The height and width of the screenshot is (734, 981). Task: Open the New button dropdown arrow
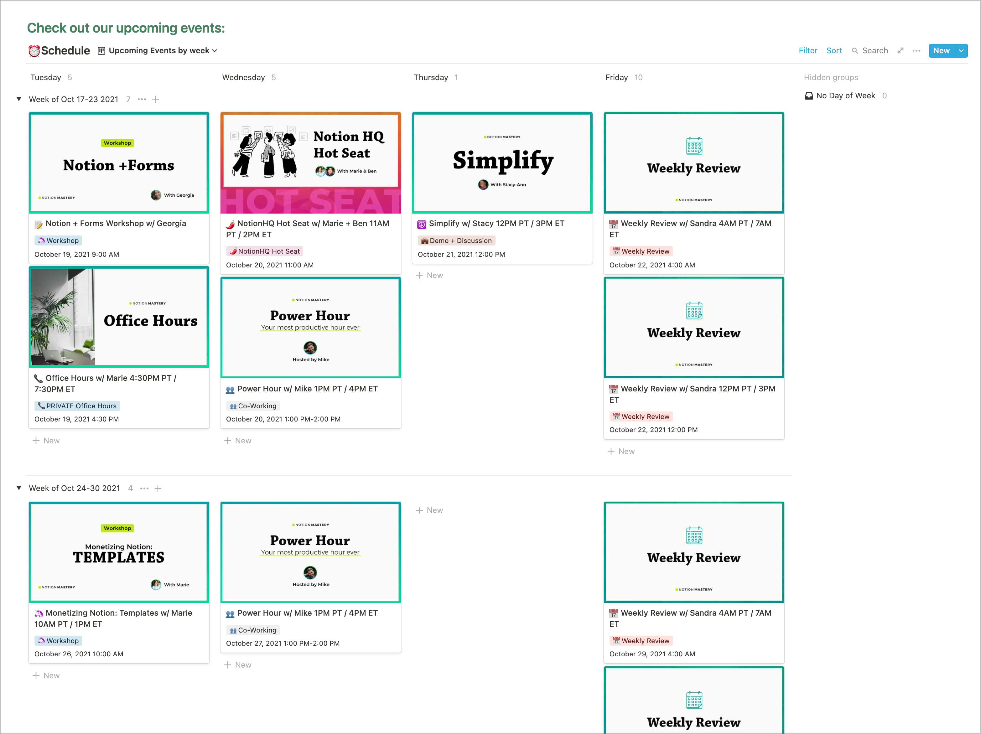pyautogui.click(x=961, y=50)
